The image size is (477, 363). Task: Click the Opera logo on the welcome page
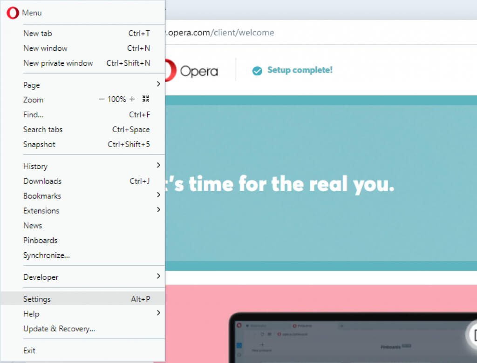coord(192,71)
